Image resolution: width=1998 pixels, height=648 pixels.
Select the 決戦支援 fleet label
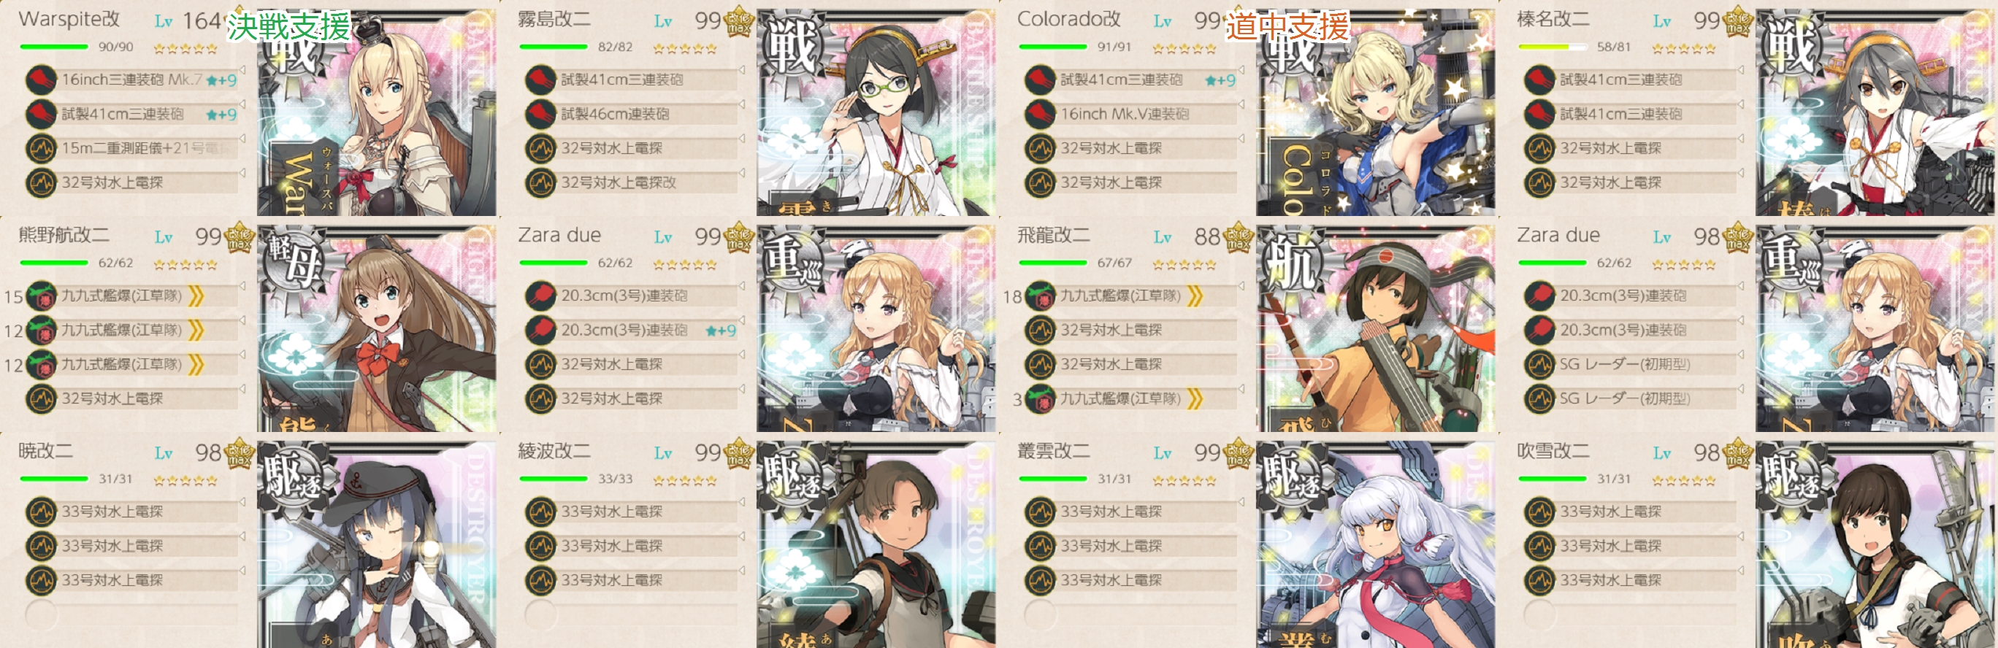(x=288, y=27)
